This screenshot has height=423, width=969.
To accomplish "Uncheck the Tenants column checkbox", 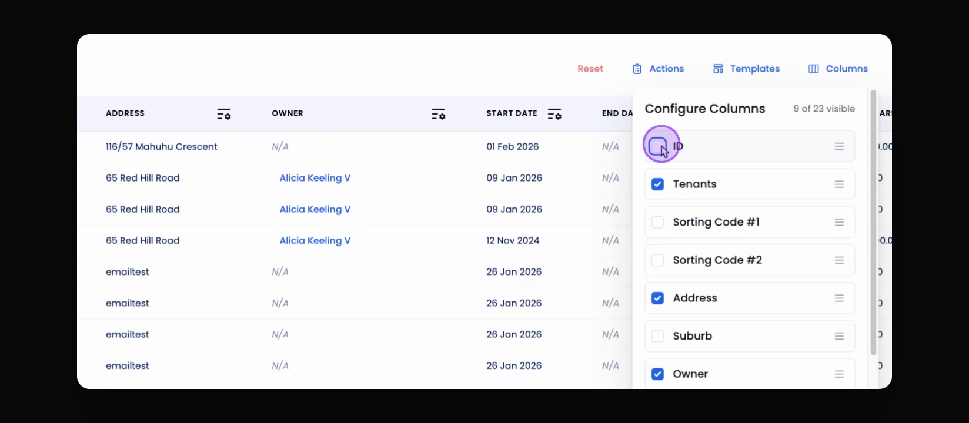I will (x=658, y=184).
